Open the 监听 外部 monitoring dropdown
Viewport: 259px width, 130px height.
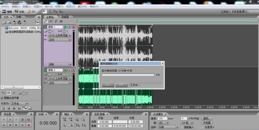pyautogui.click(x=168, y=127)
